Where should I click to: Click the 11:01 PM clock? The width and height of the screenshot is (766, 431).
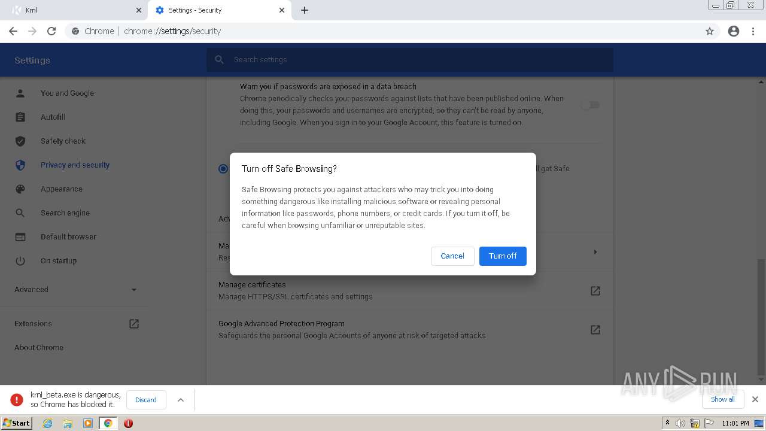pyautogui.click(x=735, y=423)
